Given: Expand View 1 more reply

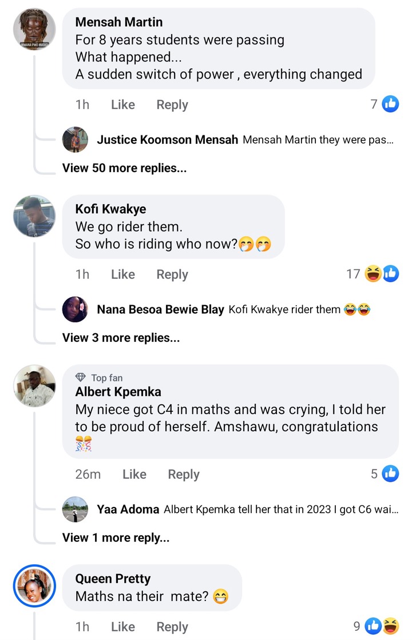Looking at the screenshot, I should point(116,537).
